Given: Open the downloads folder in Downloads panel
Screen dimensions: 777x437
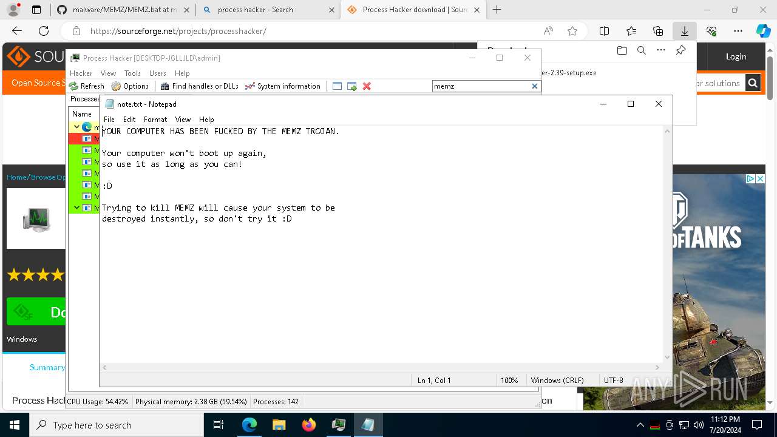Looking at the screenshot, I should 622,50.
